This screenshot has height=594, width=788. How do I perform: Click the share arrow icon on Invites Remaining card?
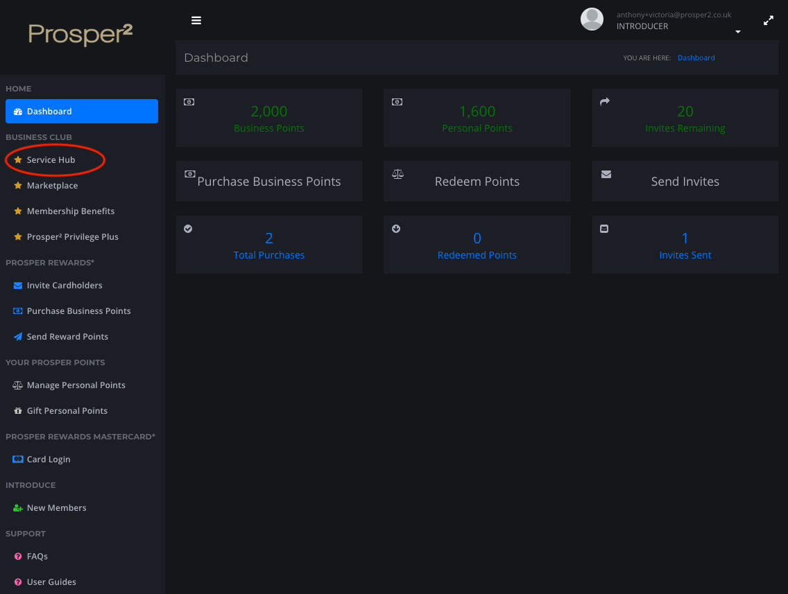click(x=605, y=101)
